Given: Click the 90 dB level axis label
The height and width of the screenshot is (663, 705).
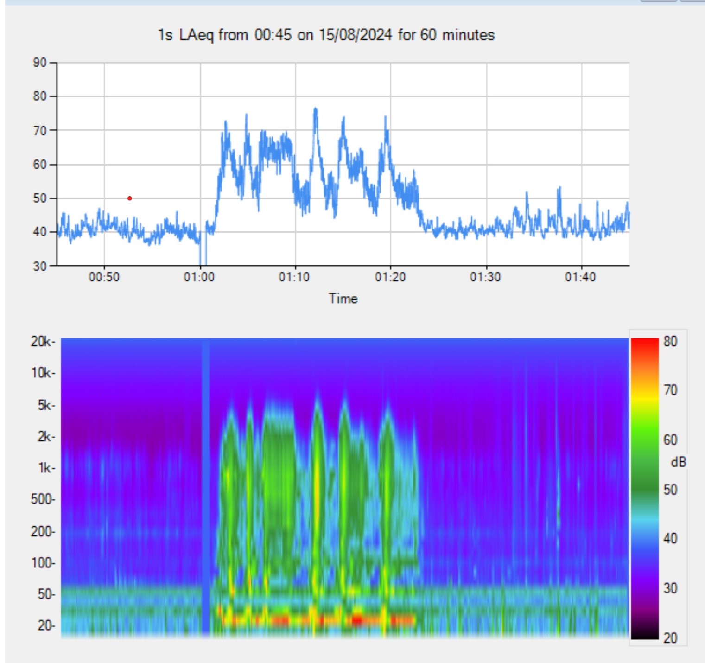Looking at the screenshot, I should [x=39, y=63].
